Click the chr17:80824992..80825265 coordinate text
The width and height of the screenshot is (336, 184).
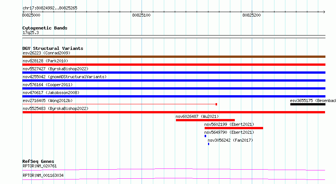click(50, 8)
